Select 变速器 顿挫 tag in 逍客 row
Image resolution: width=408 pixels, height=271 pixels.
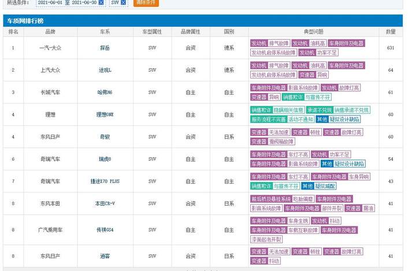click(x=306, y=251)
